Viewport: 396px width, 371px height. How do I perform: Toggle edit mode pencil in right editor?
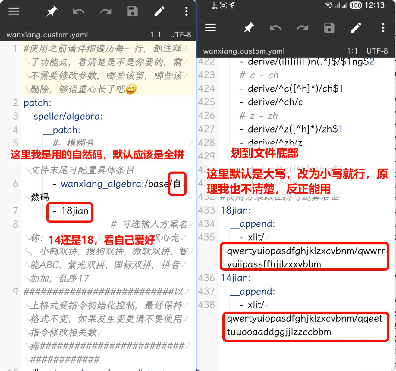356,28
